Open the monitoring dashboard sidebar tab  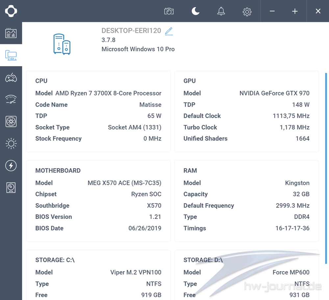[11, 33]
